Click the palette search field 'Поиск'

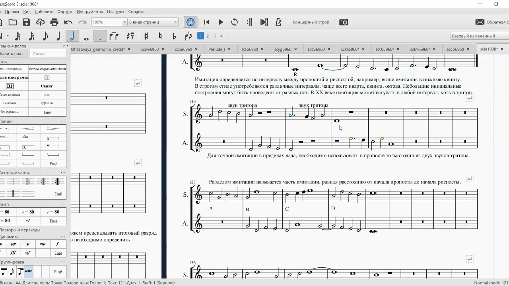tap(48, 53)
